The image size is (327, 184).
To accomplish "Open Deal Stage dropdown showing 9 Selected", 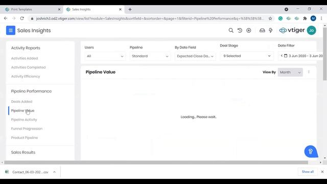I will click(x=247, y=56).
